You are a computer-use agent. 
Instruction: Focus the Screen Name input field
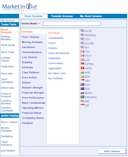click(72, 24)
